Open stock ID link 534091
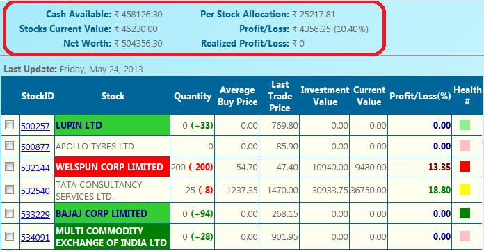The width and height of the screenshot is (484, 251). point(35,237)
